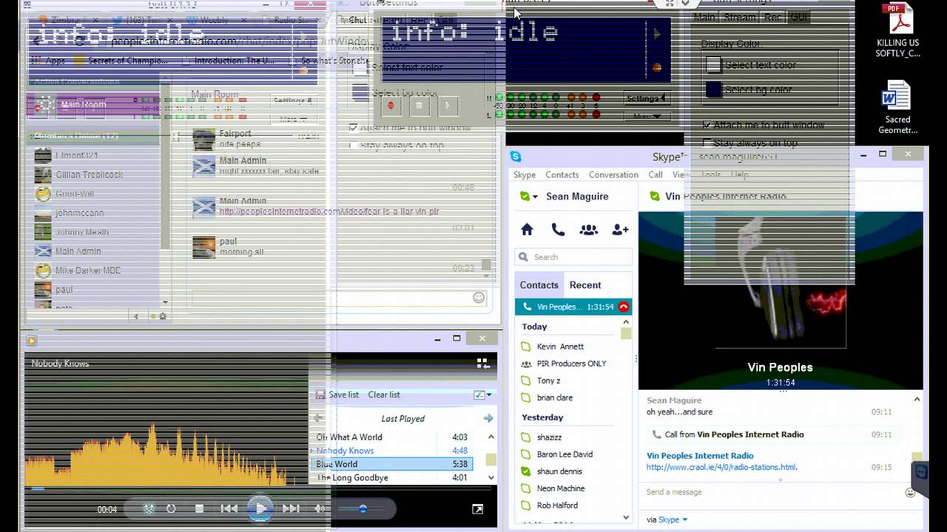Open craol.ie radio-stations link in chat
The image size is (947, 532).
722,467
